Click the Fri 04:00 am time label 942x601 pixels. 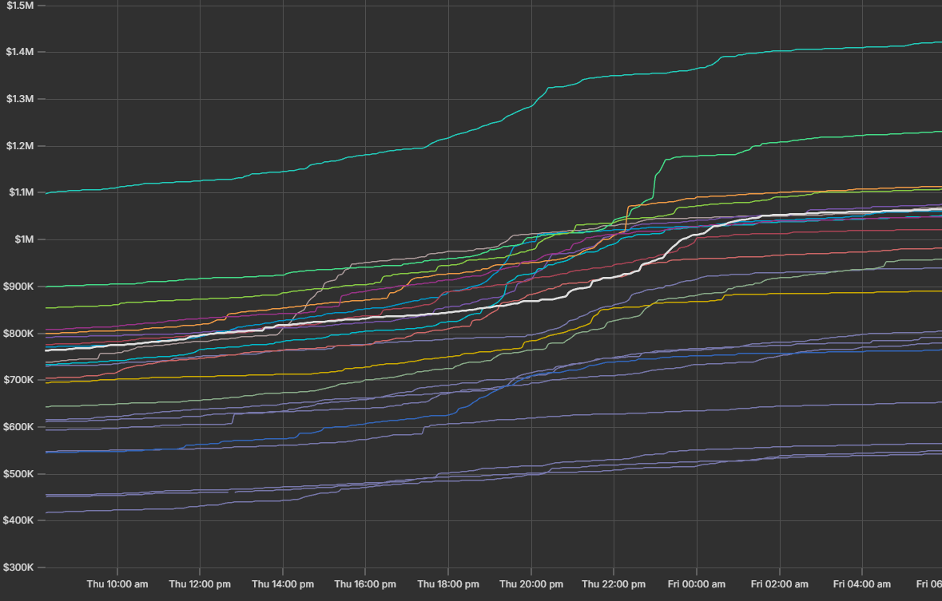862,584
